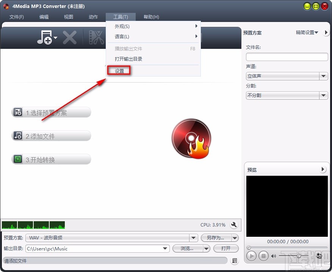Click the snapshot icon in the preview player

pyautogui.click(x=319, y=256)
